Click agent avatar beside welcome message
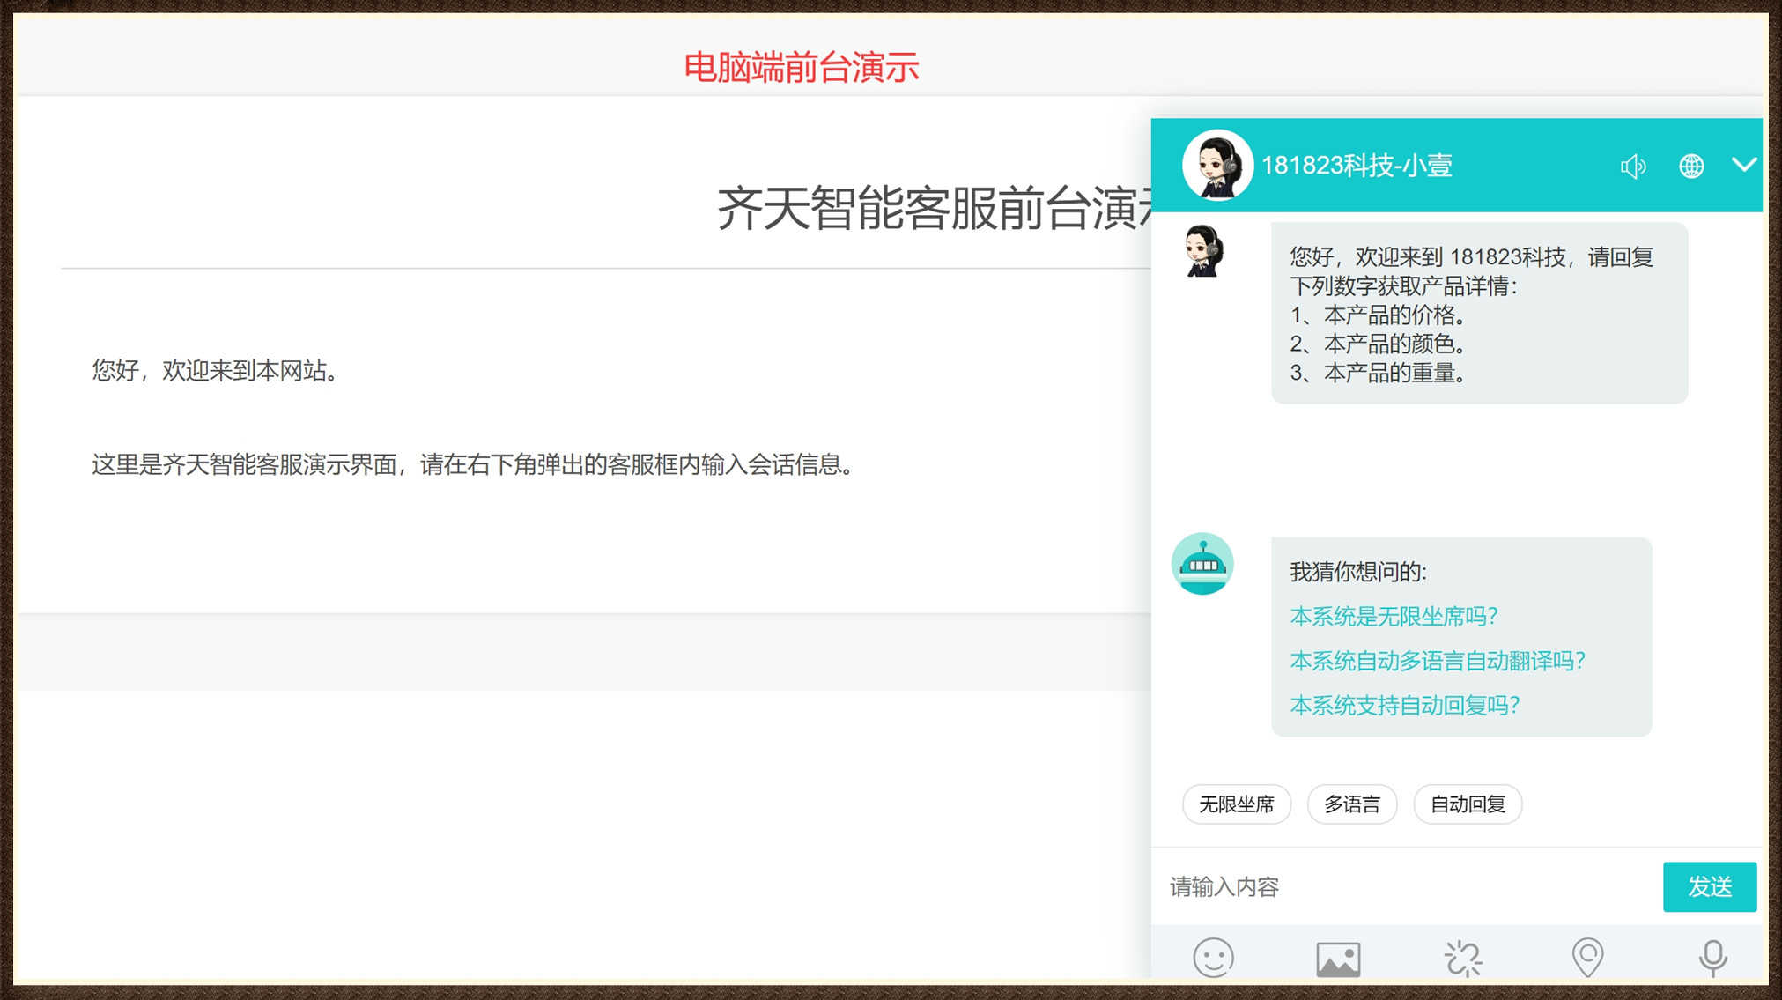Image resolution: width=1782 pixels, height=1000 pixels. click(1203, 251)
